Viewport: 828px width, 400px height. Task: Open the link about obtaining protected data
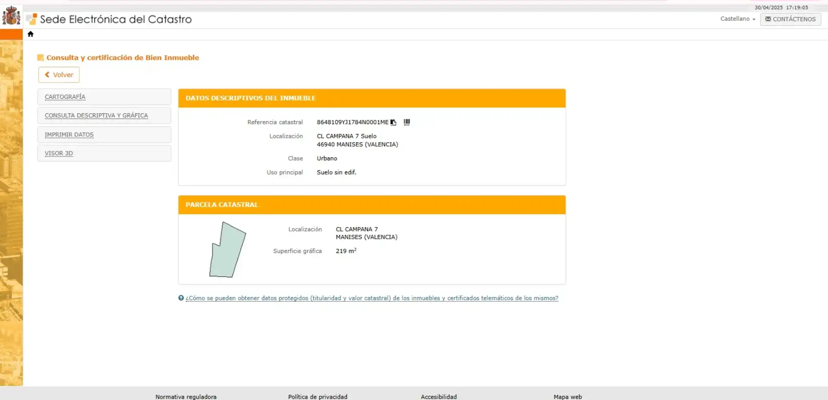pyautogui.click(x=372, y=298)
